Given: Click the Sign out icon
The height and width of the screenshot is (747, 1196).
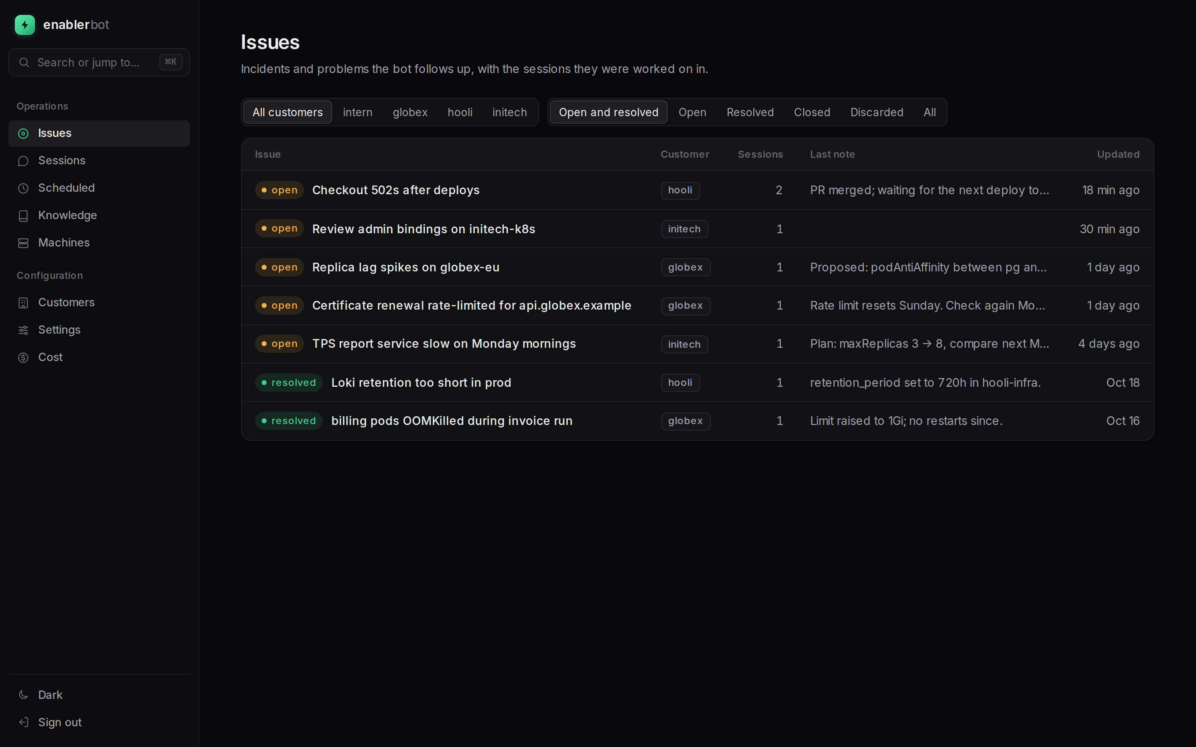Looking at the screenshot, I should click(23, 722).
